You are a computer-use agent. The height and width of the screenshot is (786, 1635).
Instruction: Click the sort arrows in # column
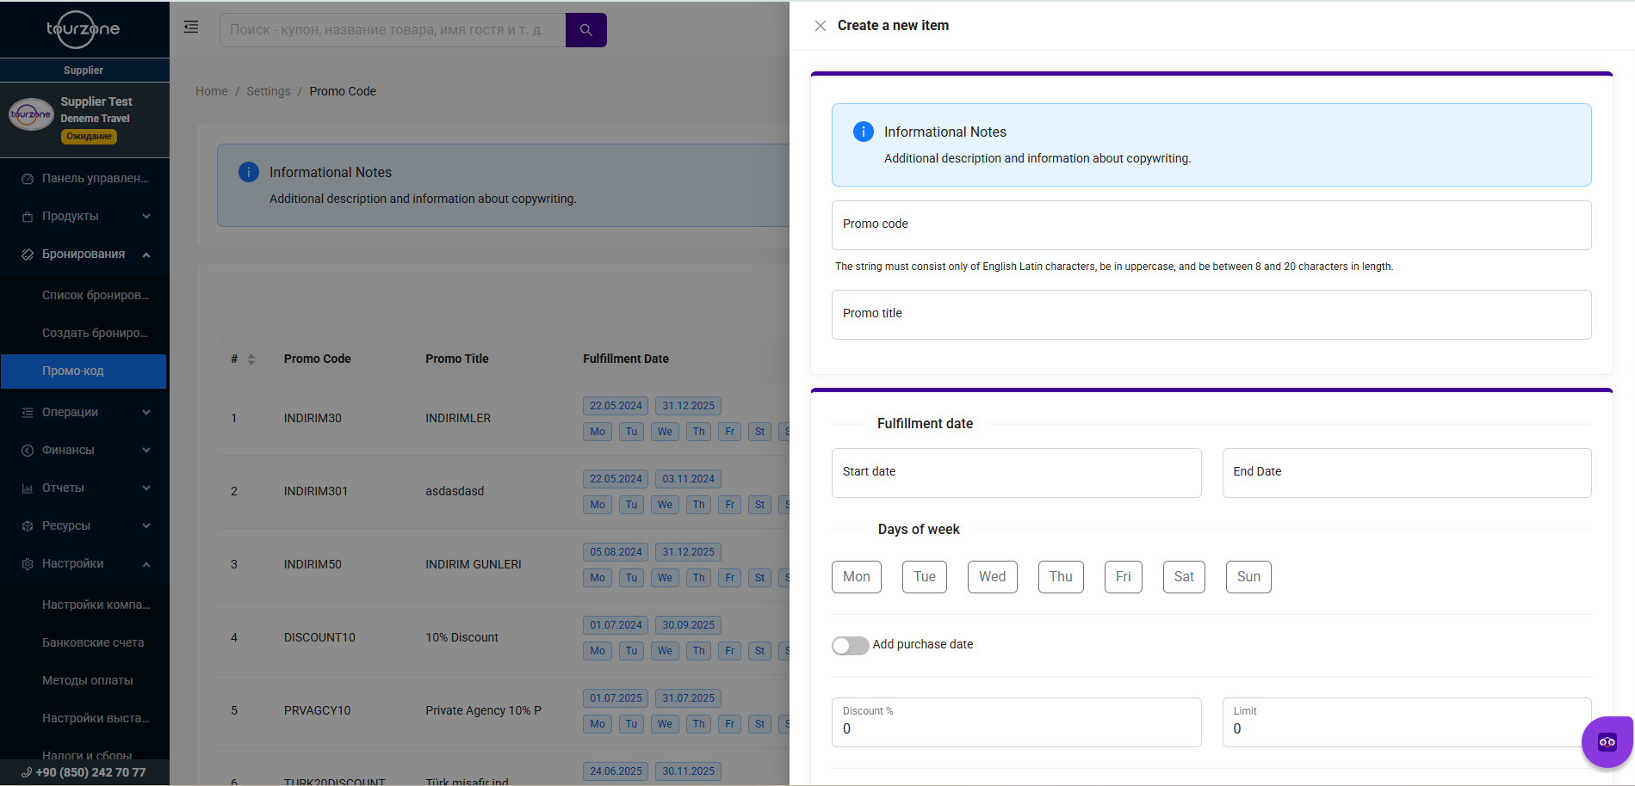[251, 359]
